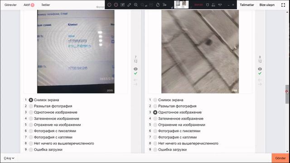This screenshot has height=163, width=290.
Task: Click the red badge next to Aktif
Action: pyautogui.click(x=33, y=5)
